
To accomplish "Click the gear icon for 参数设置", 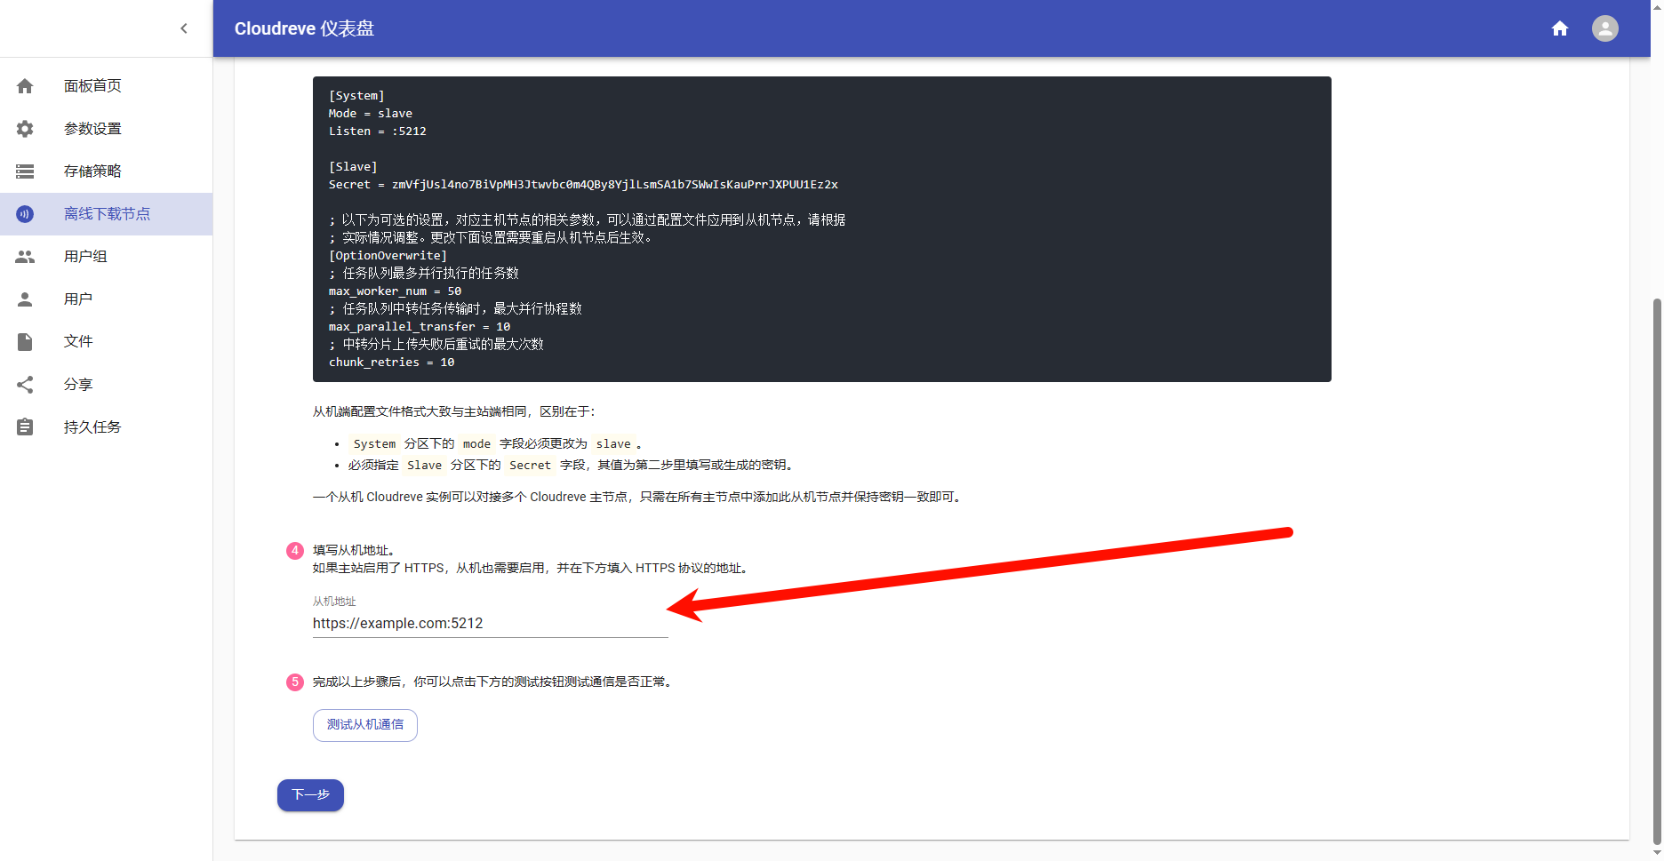I will (25, 129).
